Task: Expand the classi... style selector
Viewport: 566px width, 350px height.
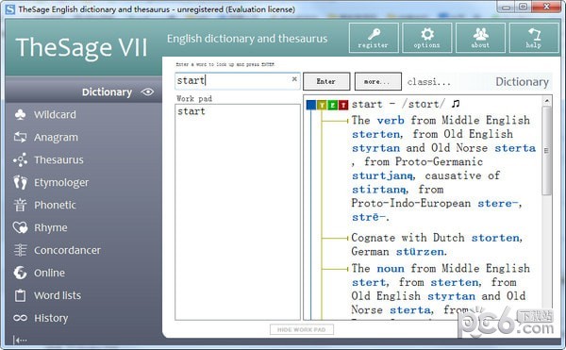Action: [429, 82]
